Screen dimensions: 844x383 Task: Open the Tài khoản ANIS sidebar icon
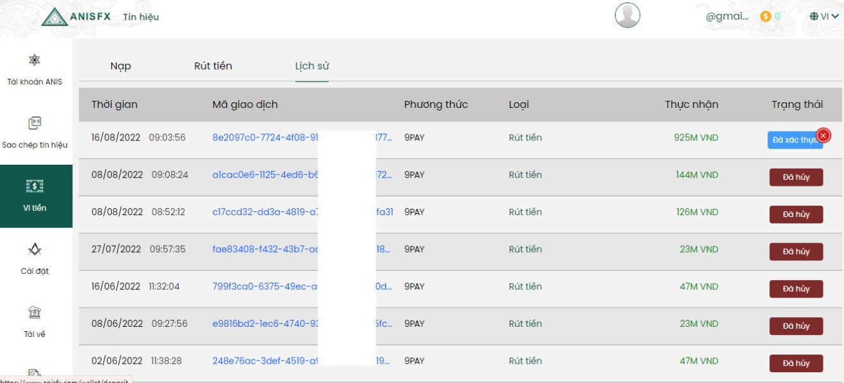point(34,60)
